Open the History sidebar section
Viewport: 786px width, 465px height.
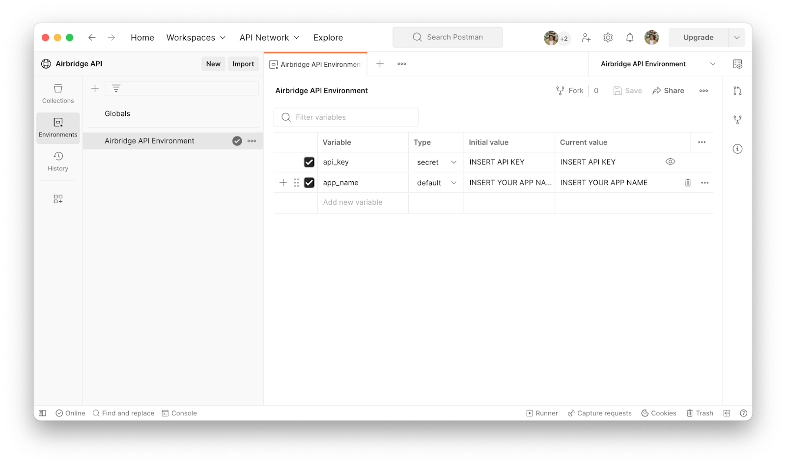tap(58, 162)
